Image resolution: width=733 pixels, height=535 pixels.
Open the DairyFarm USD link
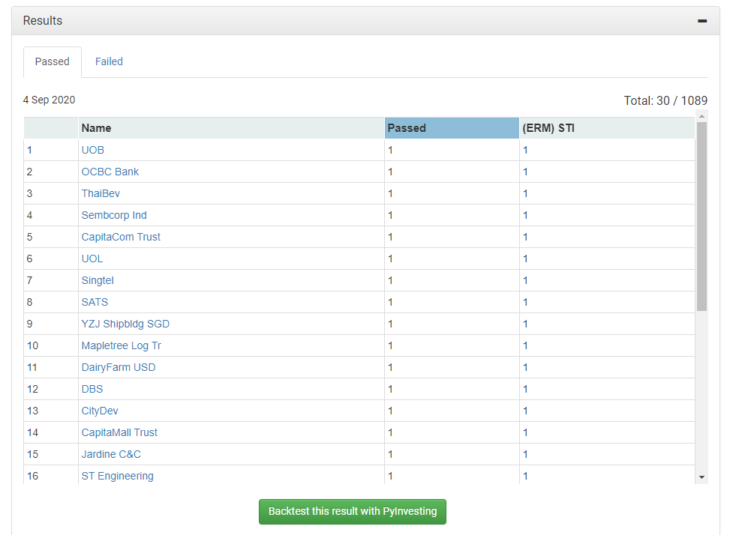tap(119, 367)
